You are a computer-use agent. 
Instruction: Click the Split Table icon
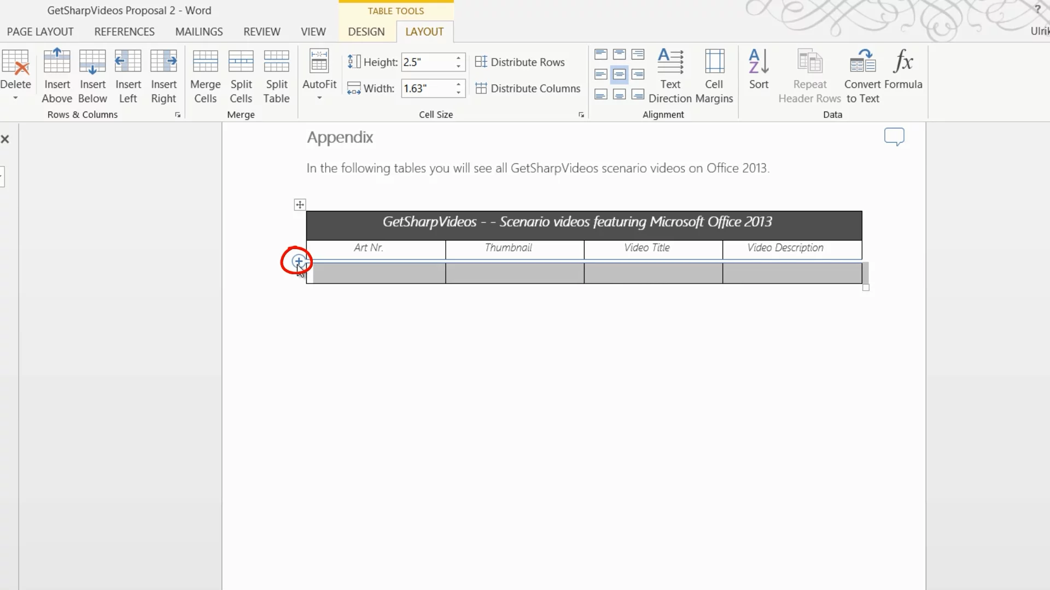(276, 62)
